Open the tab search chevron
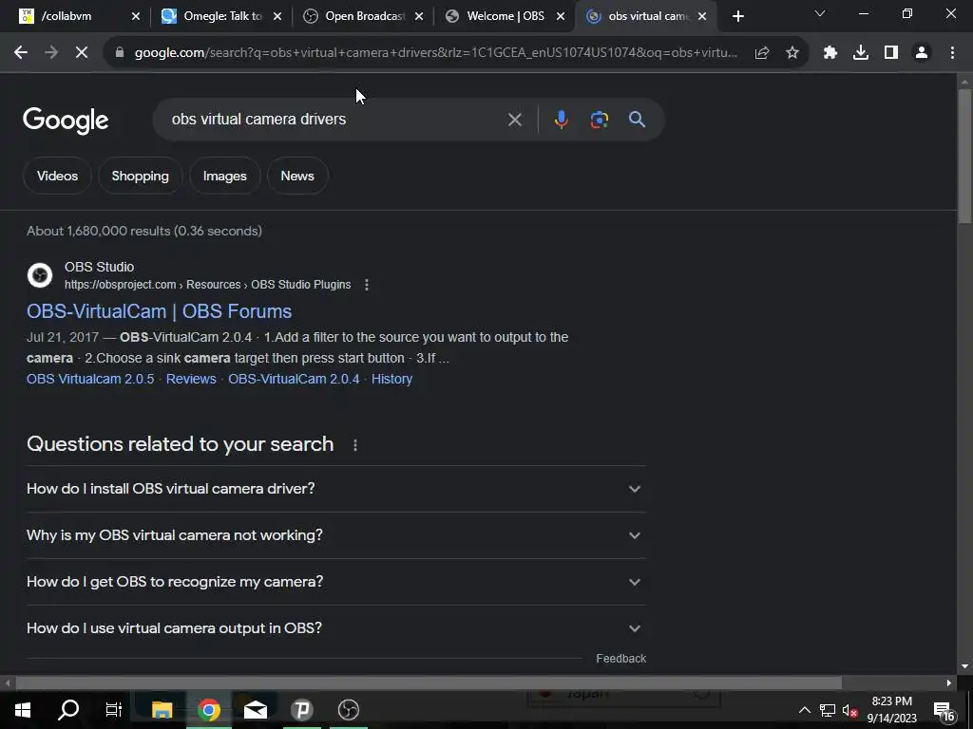The image size is (973, 729). click(x=820, y=13)
